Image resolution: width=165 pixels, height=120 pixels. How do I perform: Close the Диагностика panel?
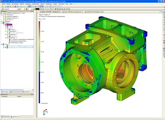pyautogui.click(x=33, y=94)
